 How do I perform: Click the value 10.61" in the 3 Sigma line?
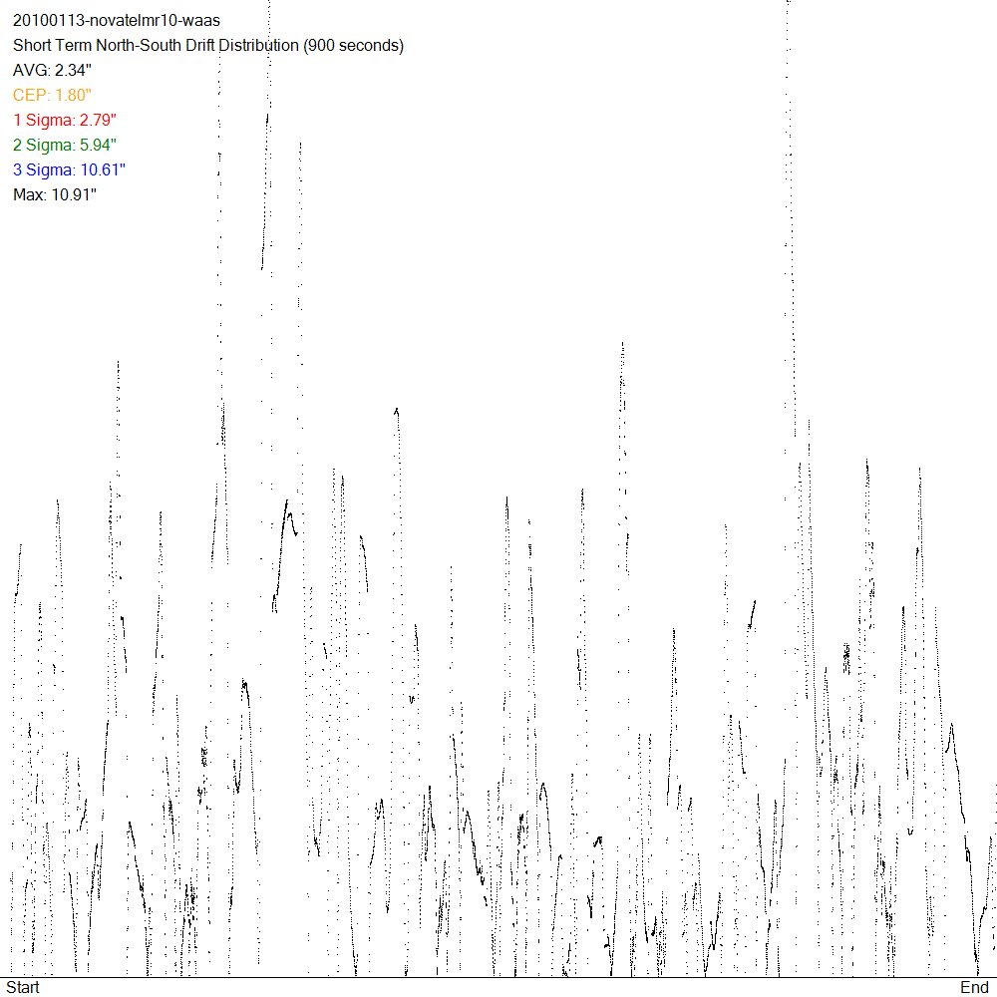pos(103,170)
